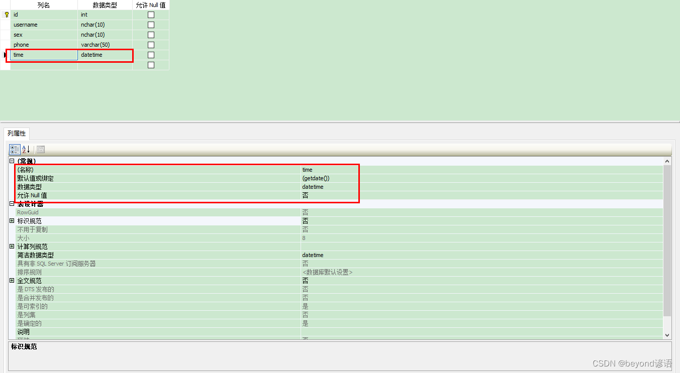Toggle Allow Null checkbox for sex column
Viewport: 680px width, 373px height.
click(x=151, y=35)
